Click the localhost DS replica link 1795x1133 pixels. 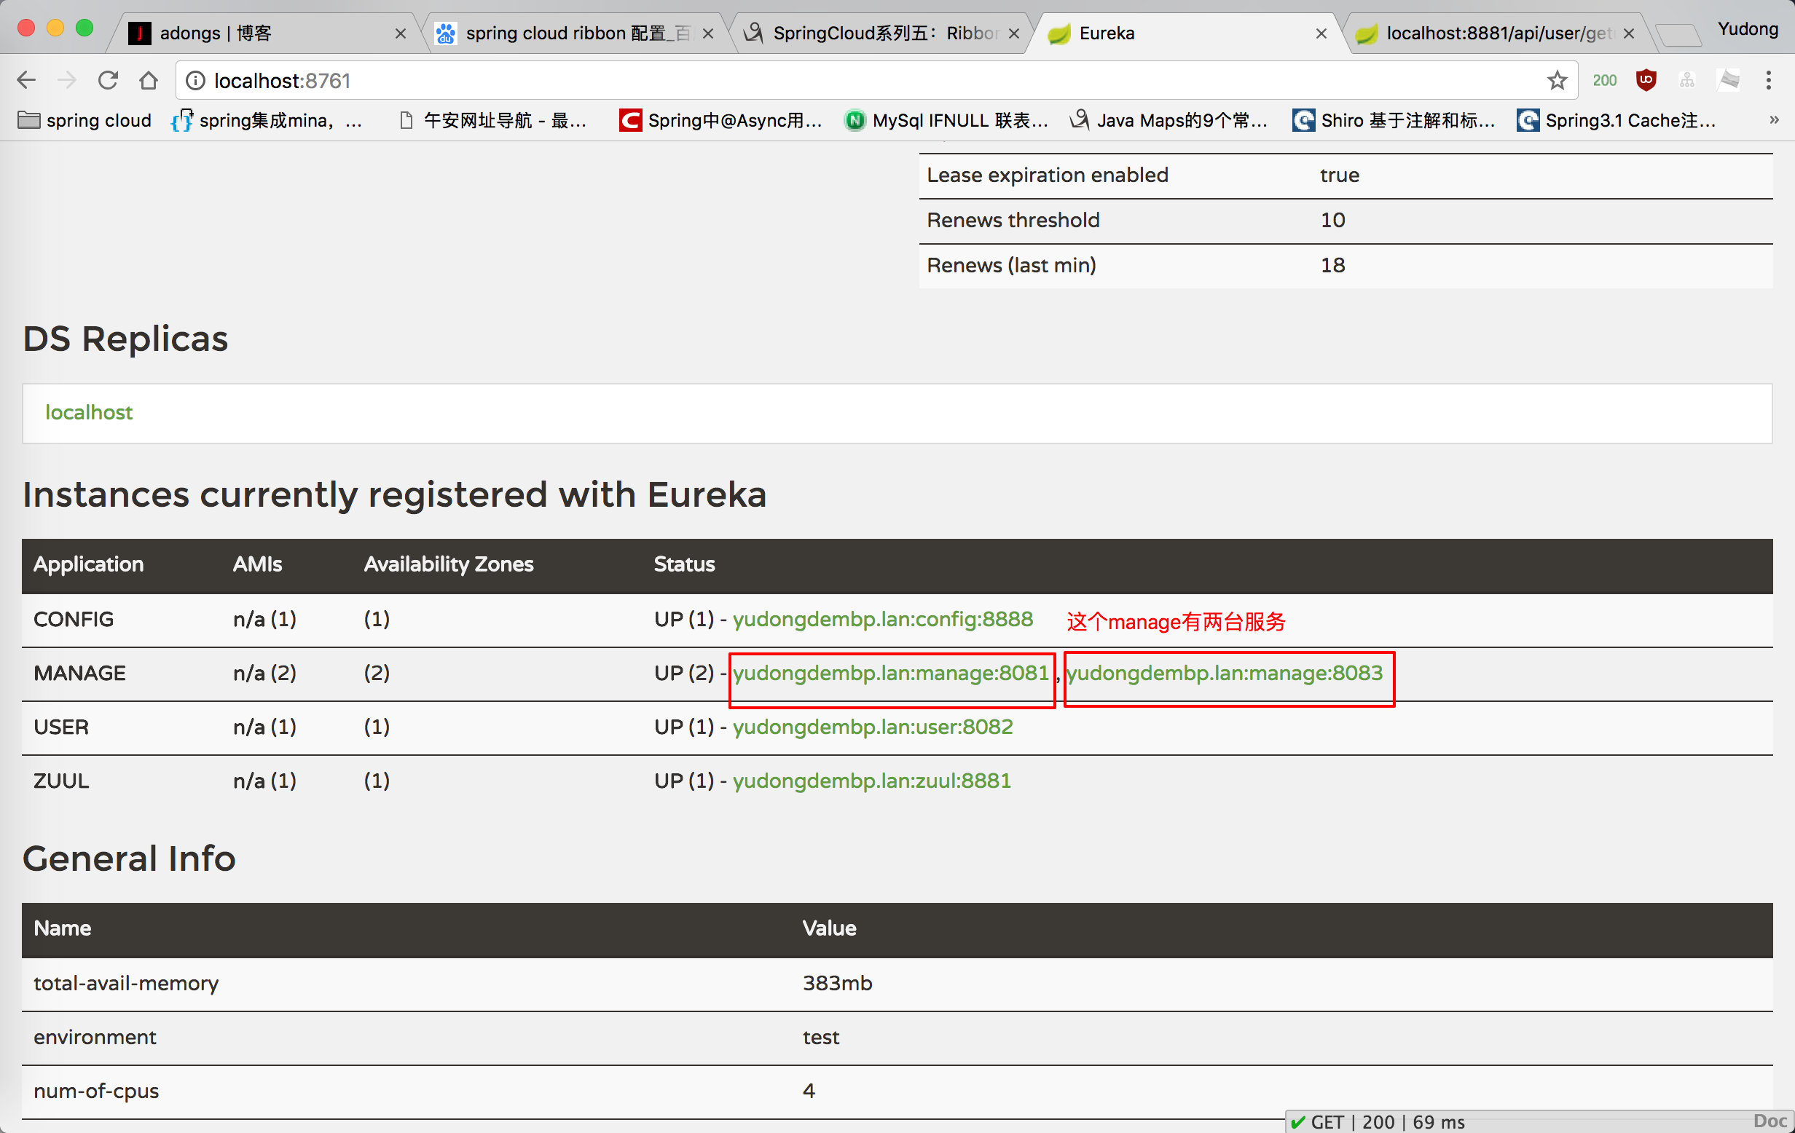(x=89, y=412)
